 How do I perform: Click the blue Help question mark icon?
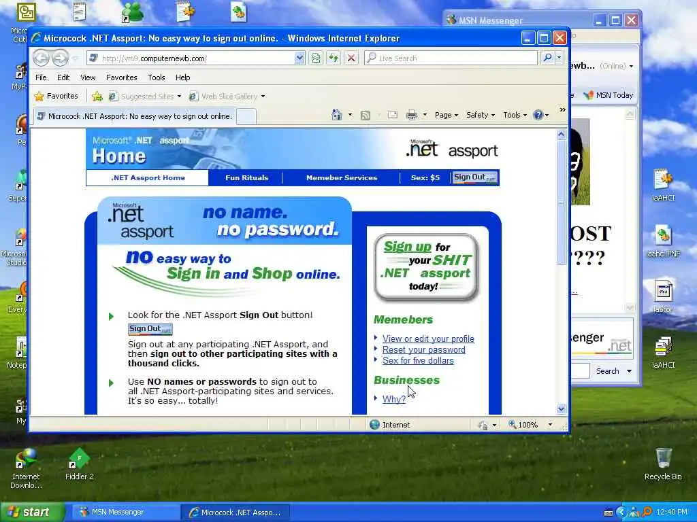(x=538, y=115)
